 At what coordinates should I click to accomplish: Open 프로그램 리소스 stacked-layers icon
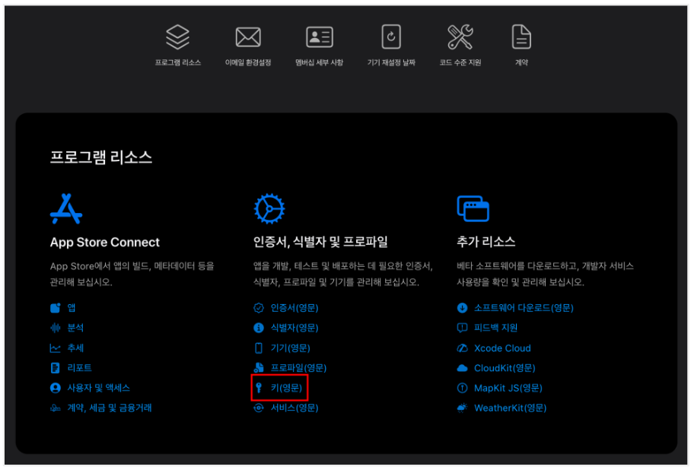point(177,37)
